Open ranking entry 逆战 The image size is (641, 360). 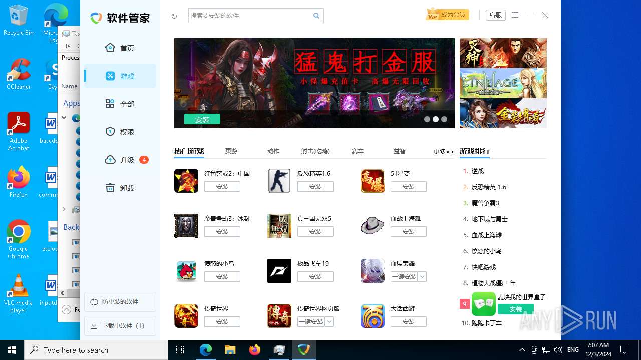pyautogui.click(x=478, y=171)
